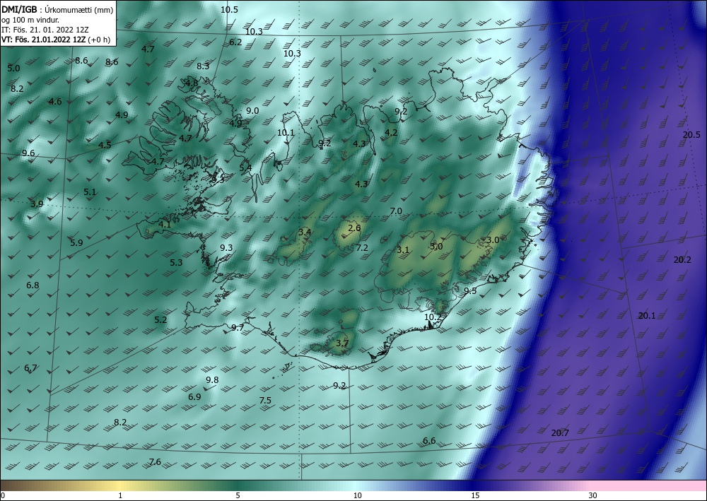
Task: Click the 3.9 value label
Action: [x=37, y=204]
